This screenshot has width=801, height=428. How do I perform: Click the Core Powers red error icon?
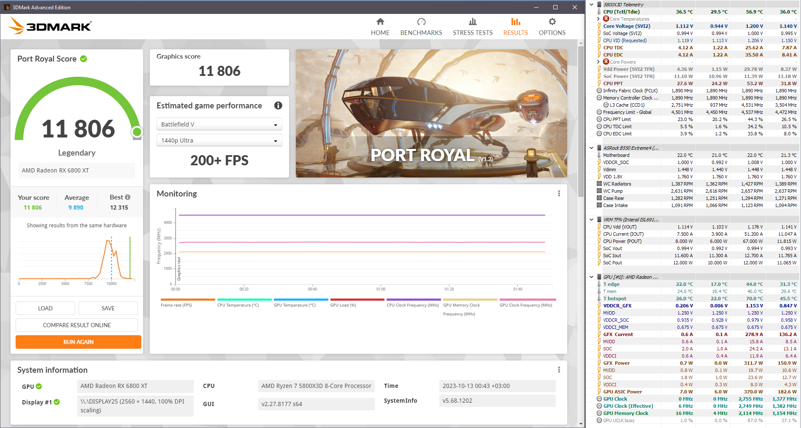point(606,62)
